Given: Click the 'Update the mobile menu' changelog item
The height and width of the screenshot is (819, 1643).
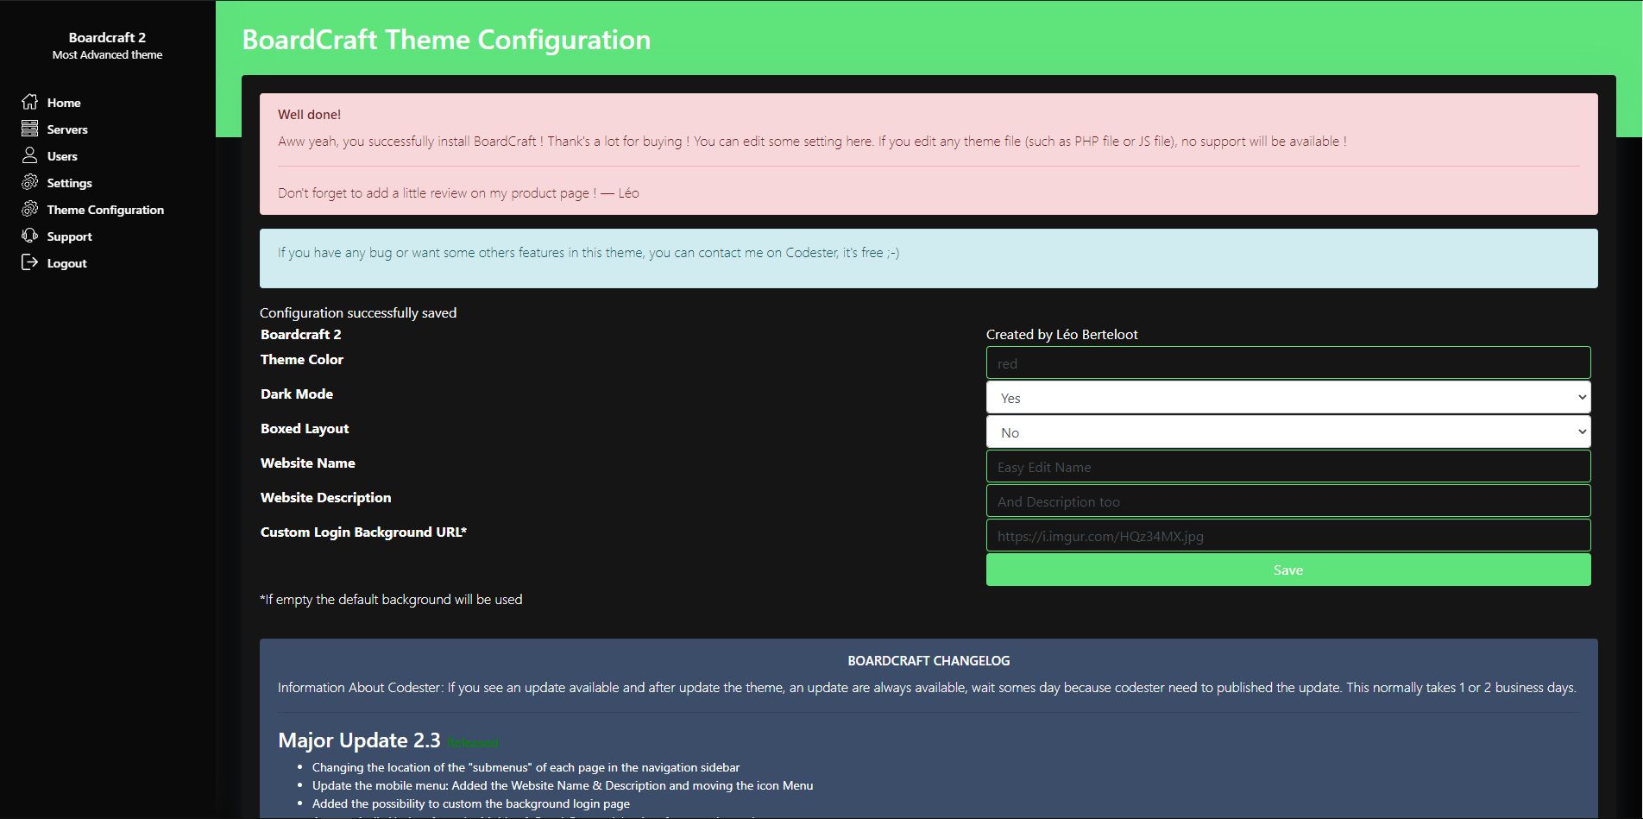Looking at the screenshot, I should click(x=563, y=785).
